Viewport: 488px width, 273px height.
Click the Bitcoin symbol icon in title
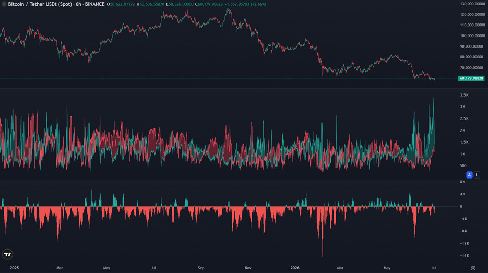point(4,4)
